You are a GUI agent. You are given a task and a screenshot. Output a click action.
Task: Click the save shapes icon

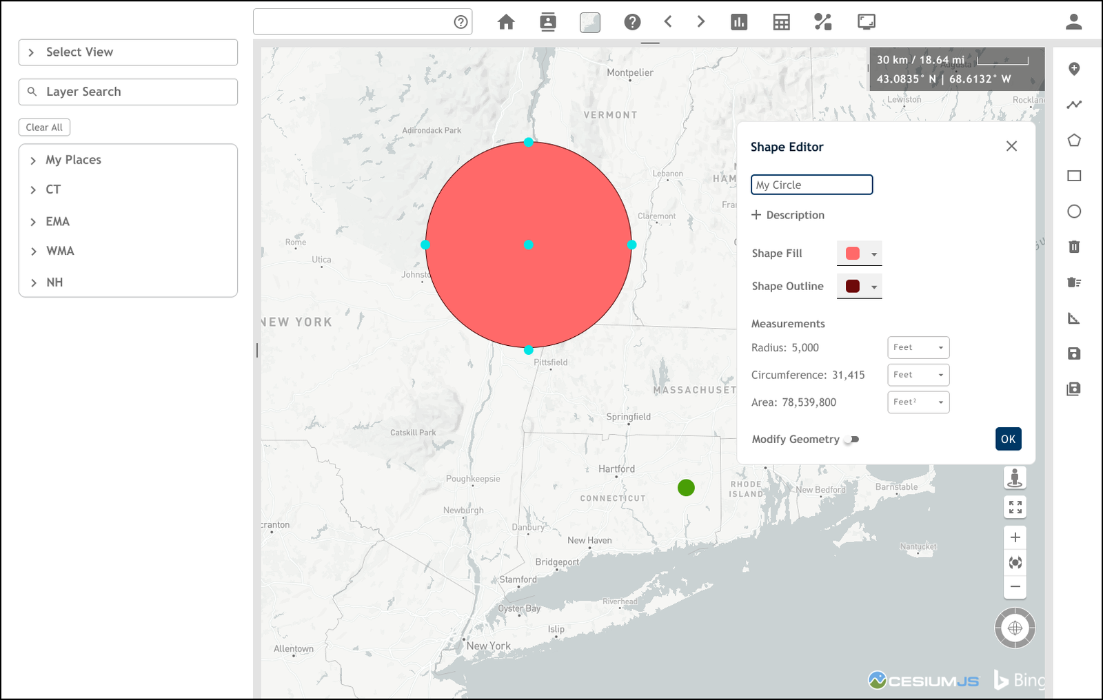(x=1074, y=353)
